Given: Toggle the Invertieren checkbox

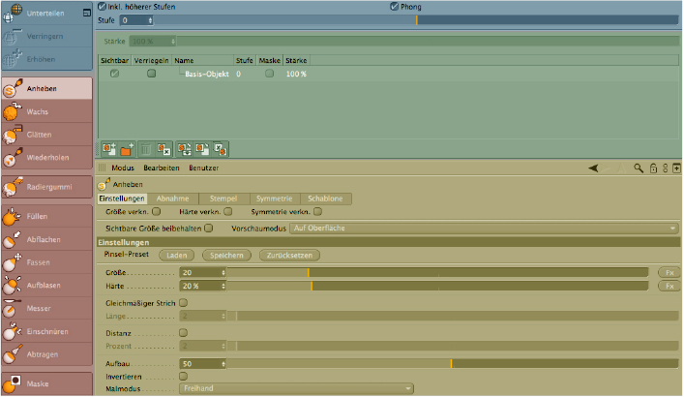Looking at the screenshot, I should tap(184, 376).
